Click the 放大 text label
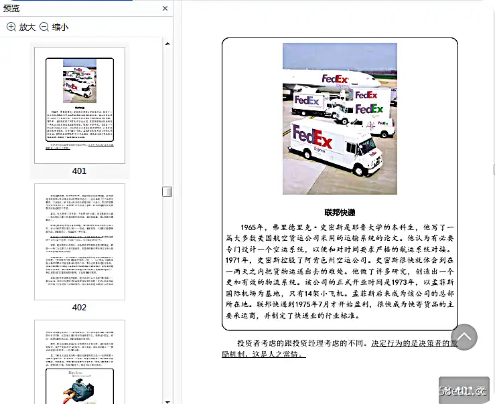 click(27, 27)
